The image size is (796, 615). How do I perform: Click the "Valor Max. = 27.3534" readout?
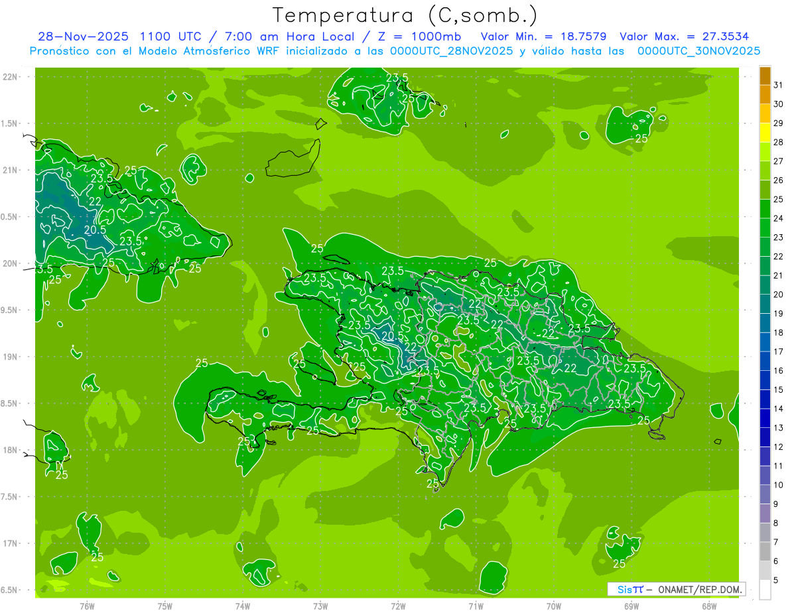coord(685,36)
